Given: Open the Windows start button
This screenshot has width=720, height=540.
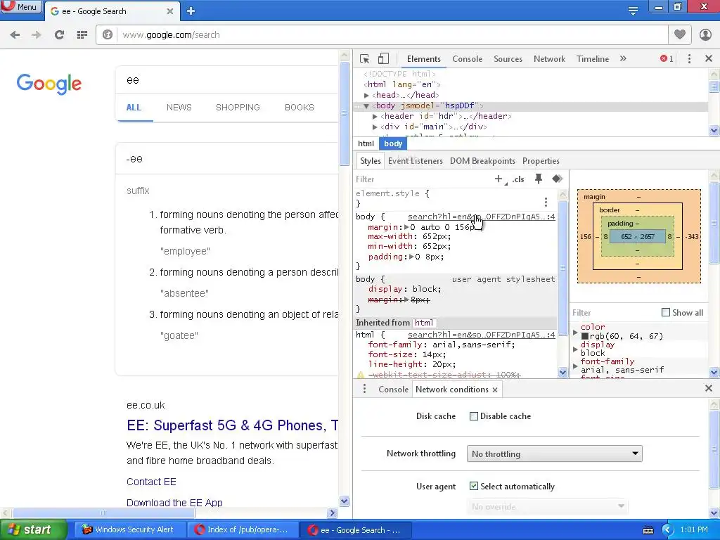Looking at the screenshot, I should (x=33, y=529).
